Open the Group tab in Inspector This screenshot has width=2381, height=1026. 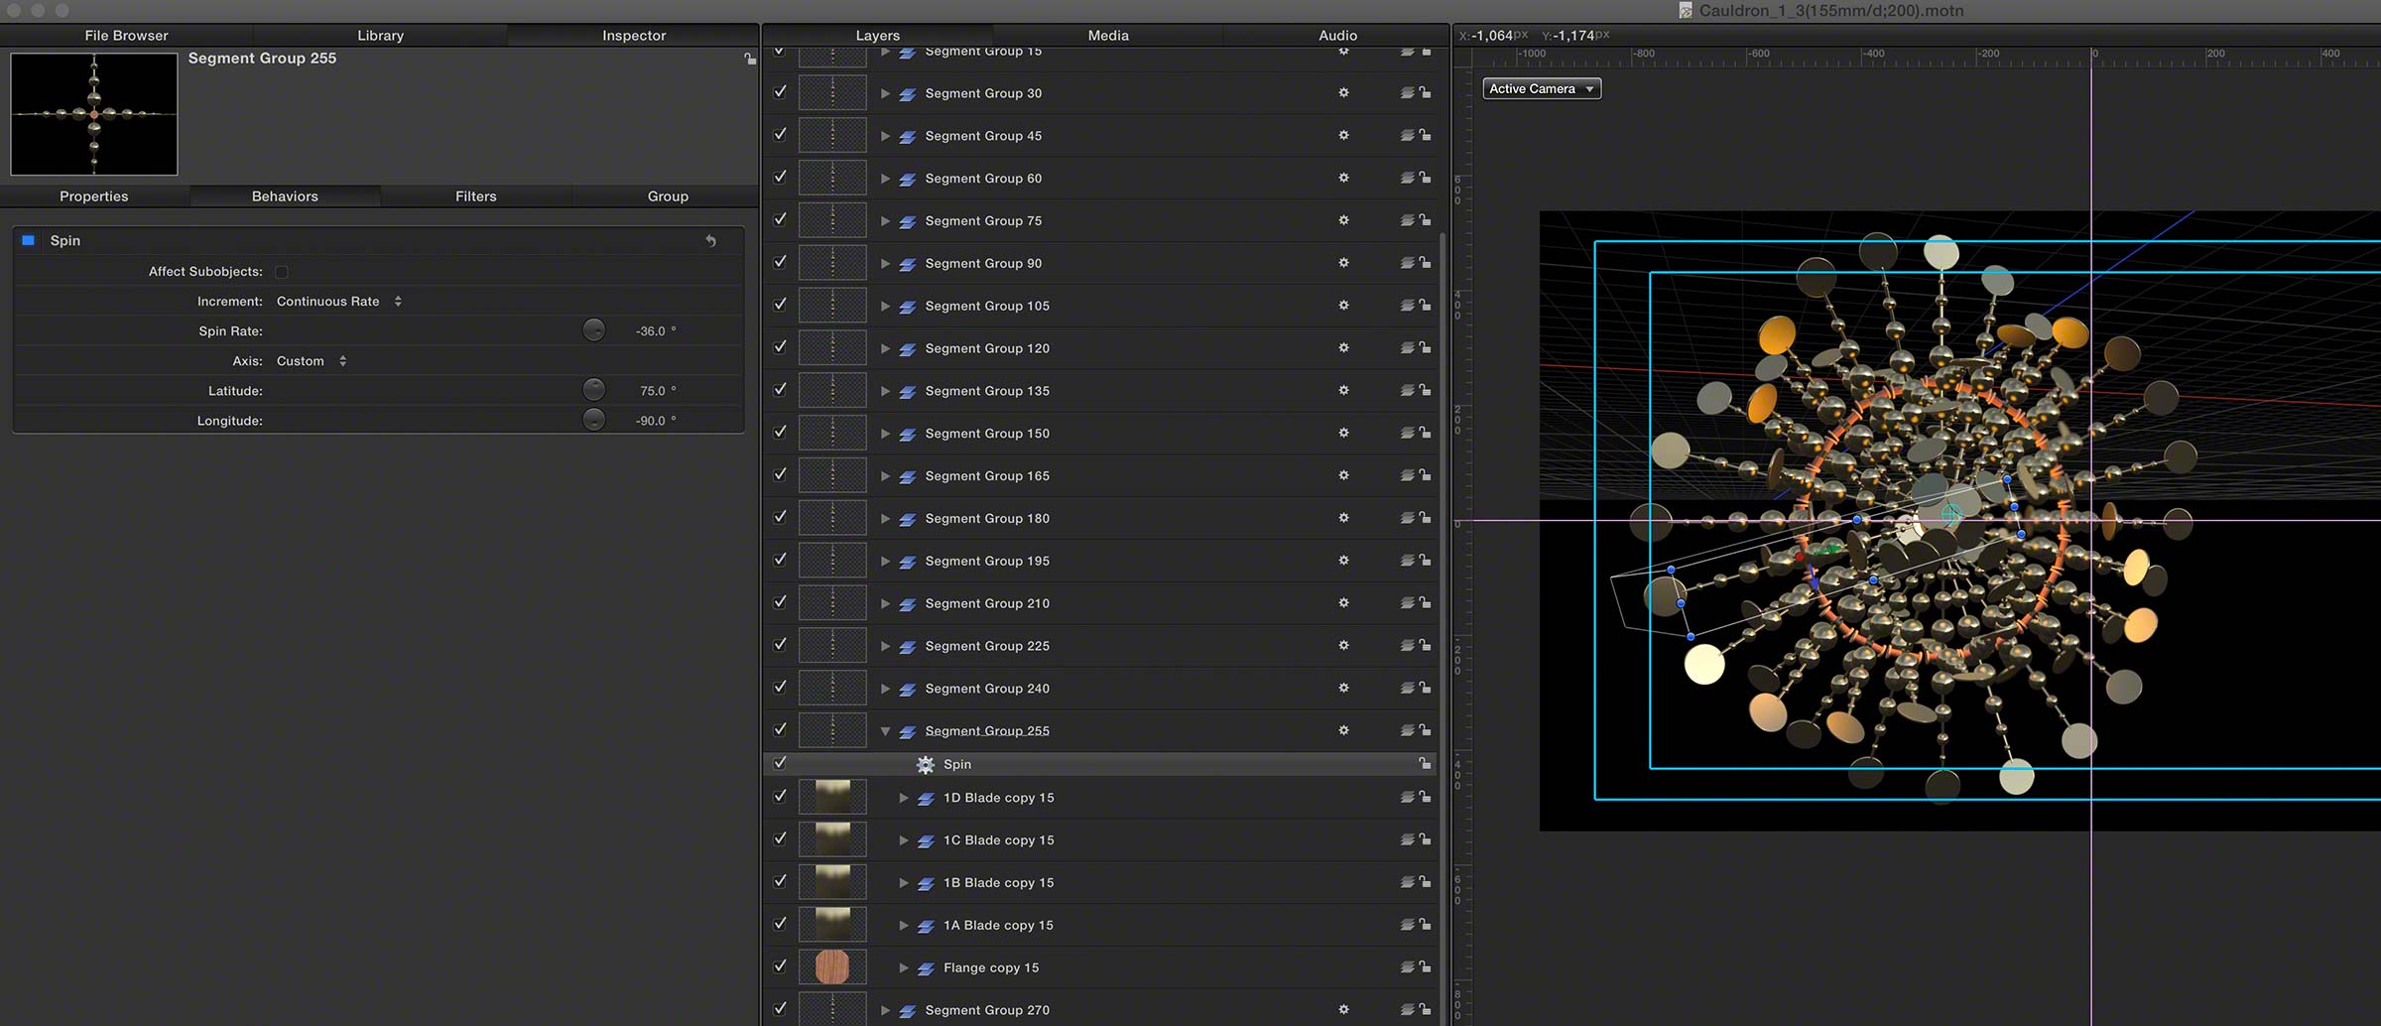[x=668, y=196]
